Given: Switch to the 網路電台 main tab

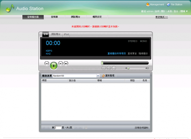Looking at the screenshot, I should (x=76, y=17).
